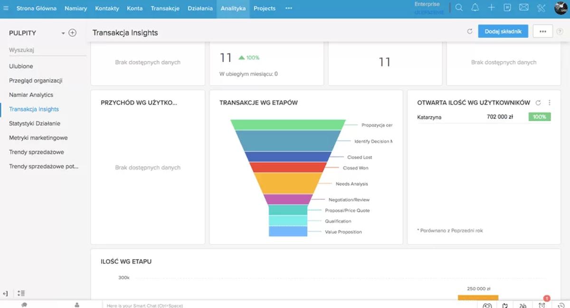Open the notifications bell icon
Image resolution: width=570 pixels, height=308 pixels.
click(x=475, y=8)
